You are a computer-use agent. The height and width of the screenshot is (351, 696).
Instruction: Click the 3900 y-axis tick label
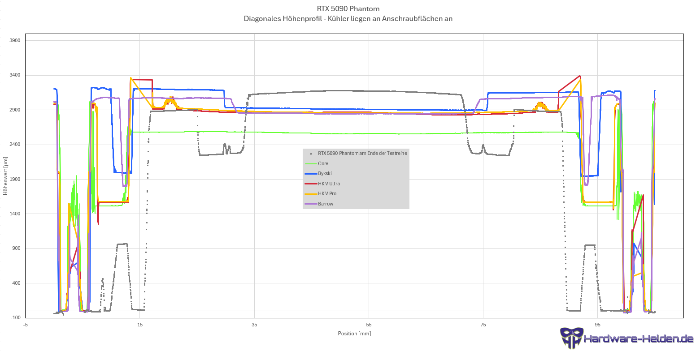tap(15, 40)
